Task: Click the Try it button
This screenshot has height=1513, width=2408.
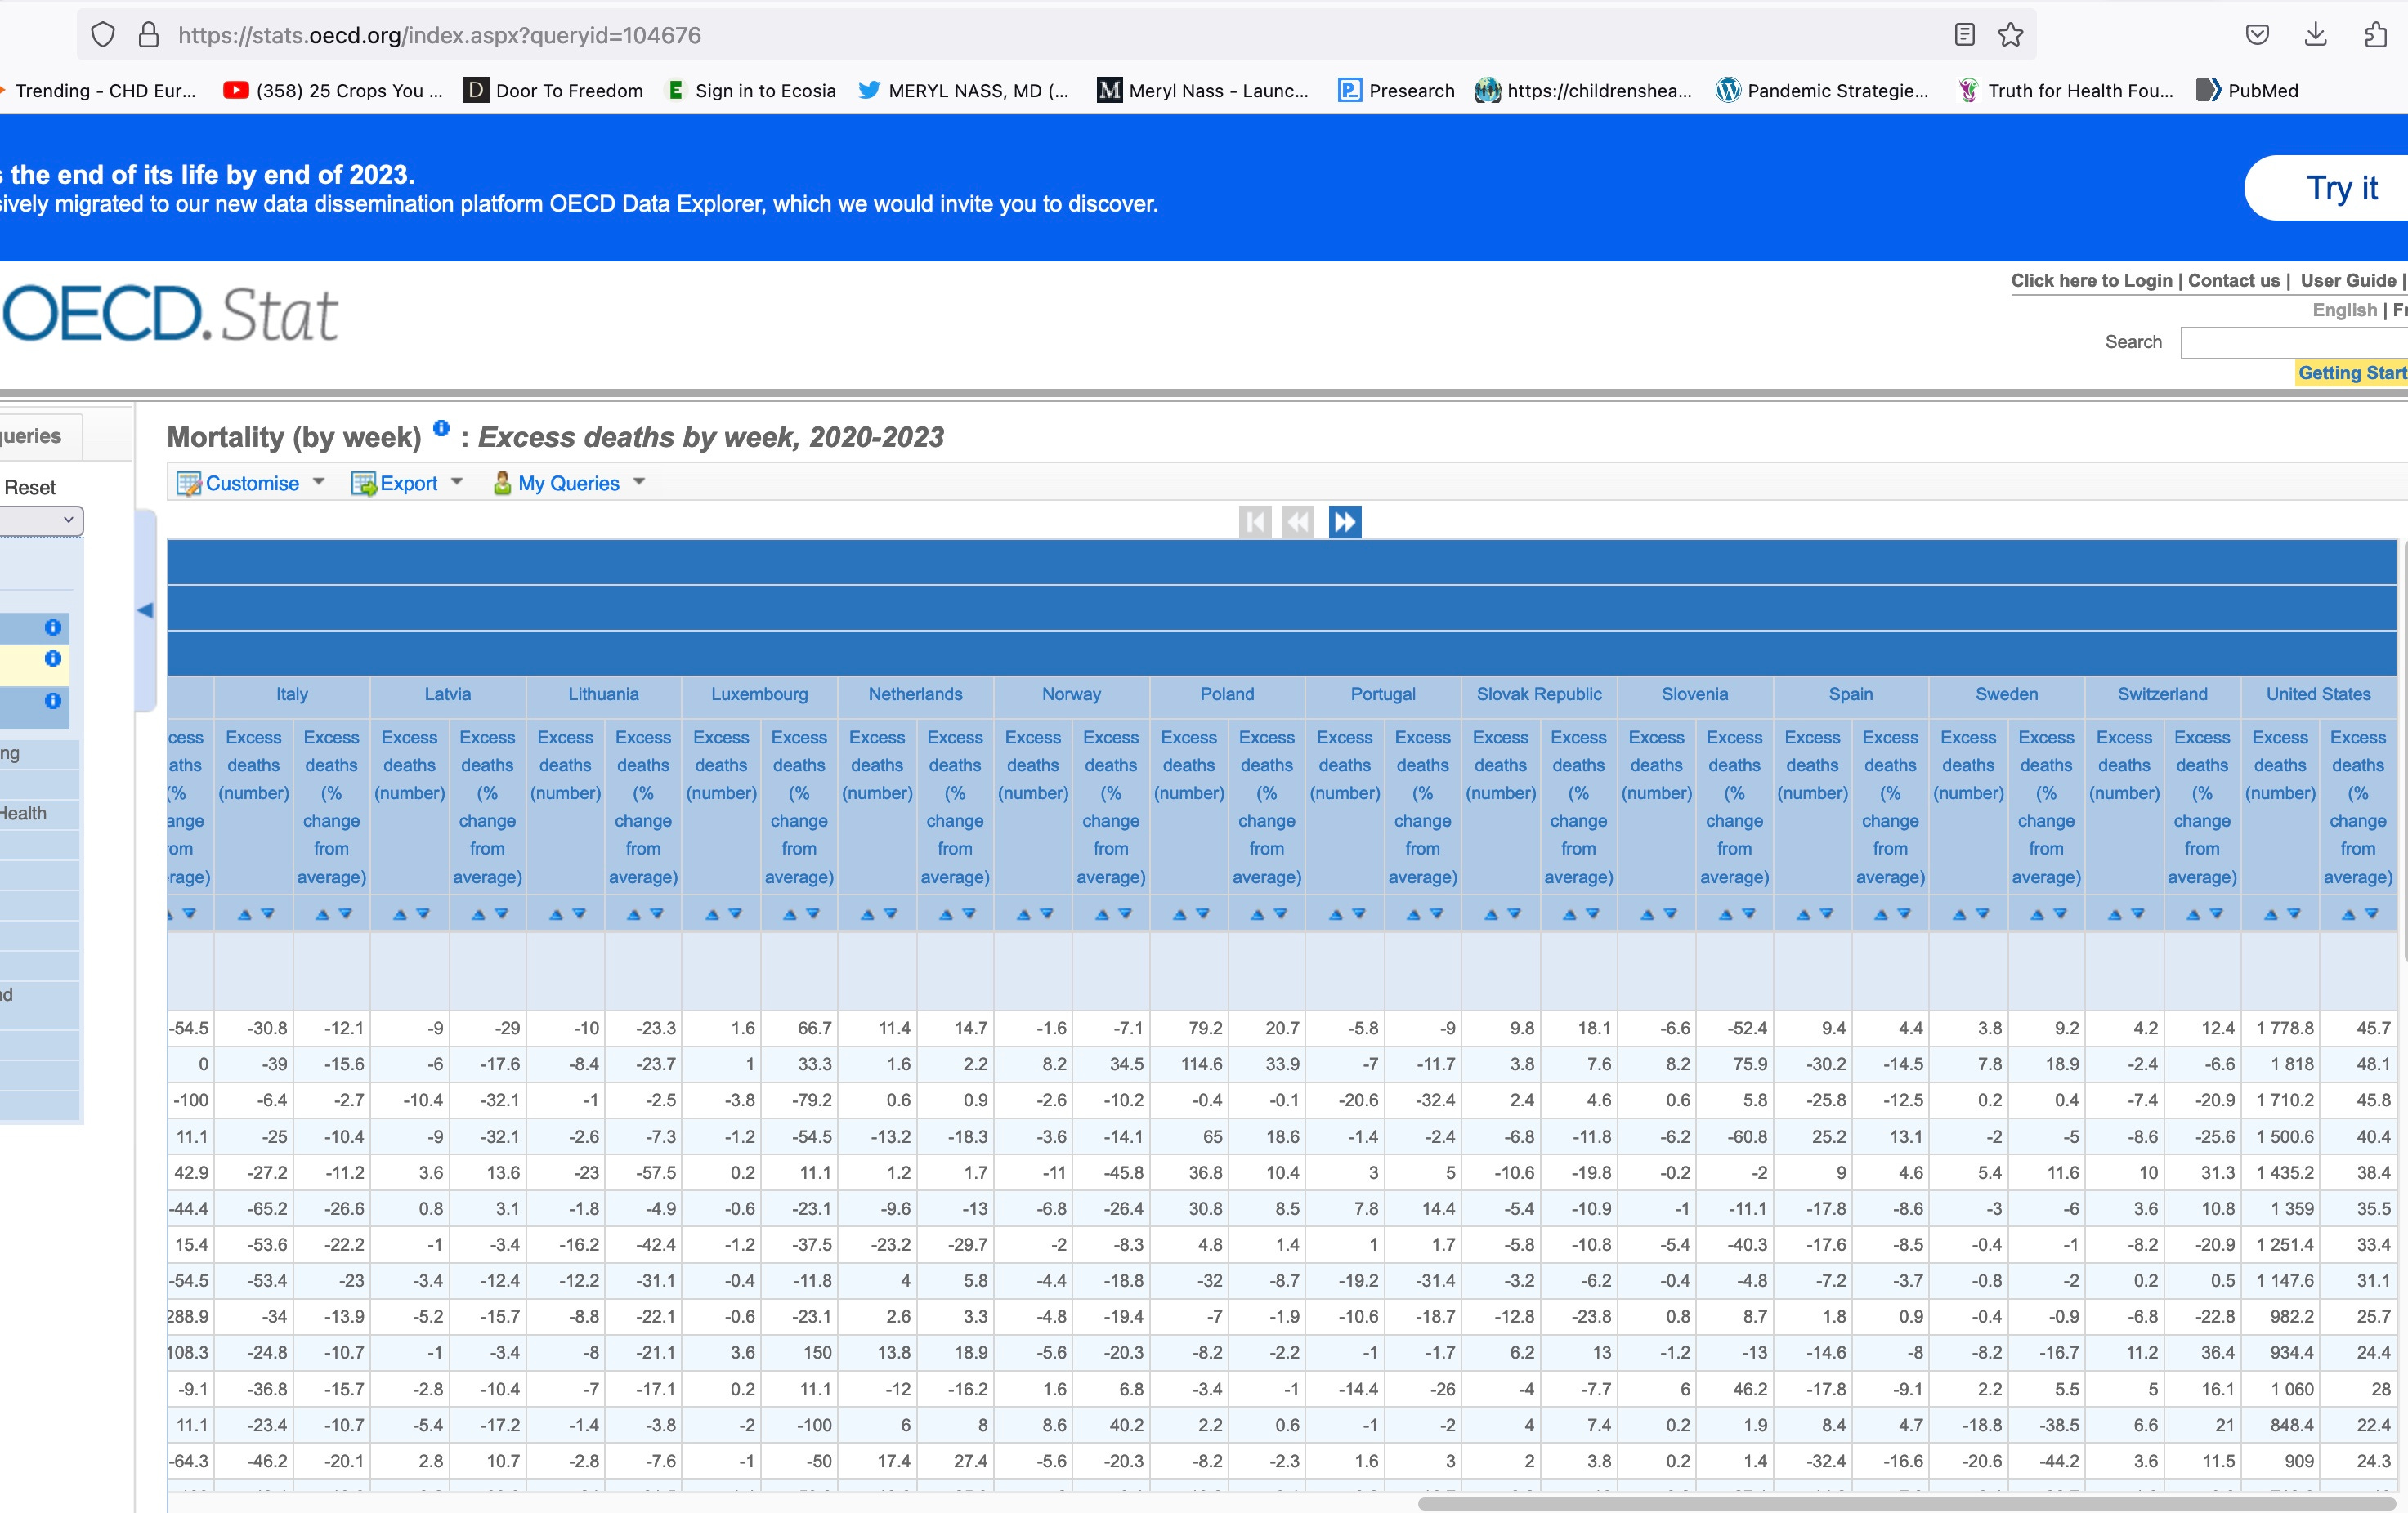Action: [2340, 188]
